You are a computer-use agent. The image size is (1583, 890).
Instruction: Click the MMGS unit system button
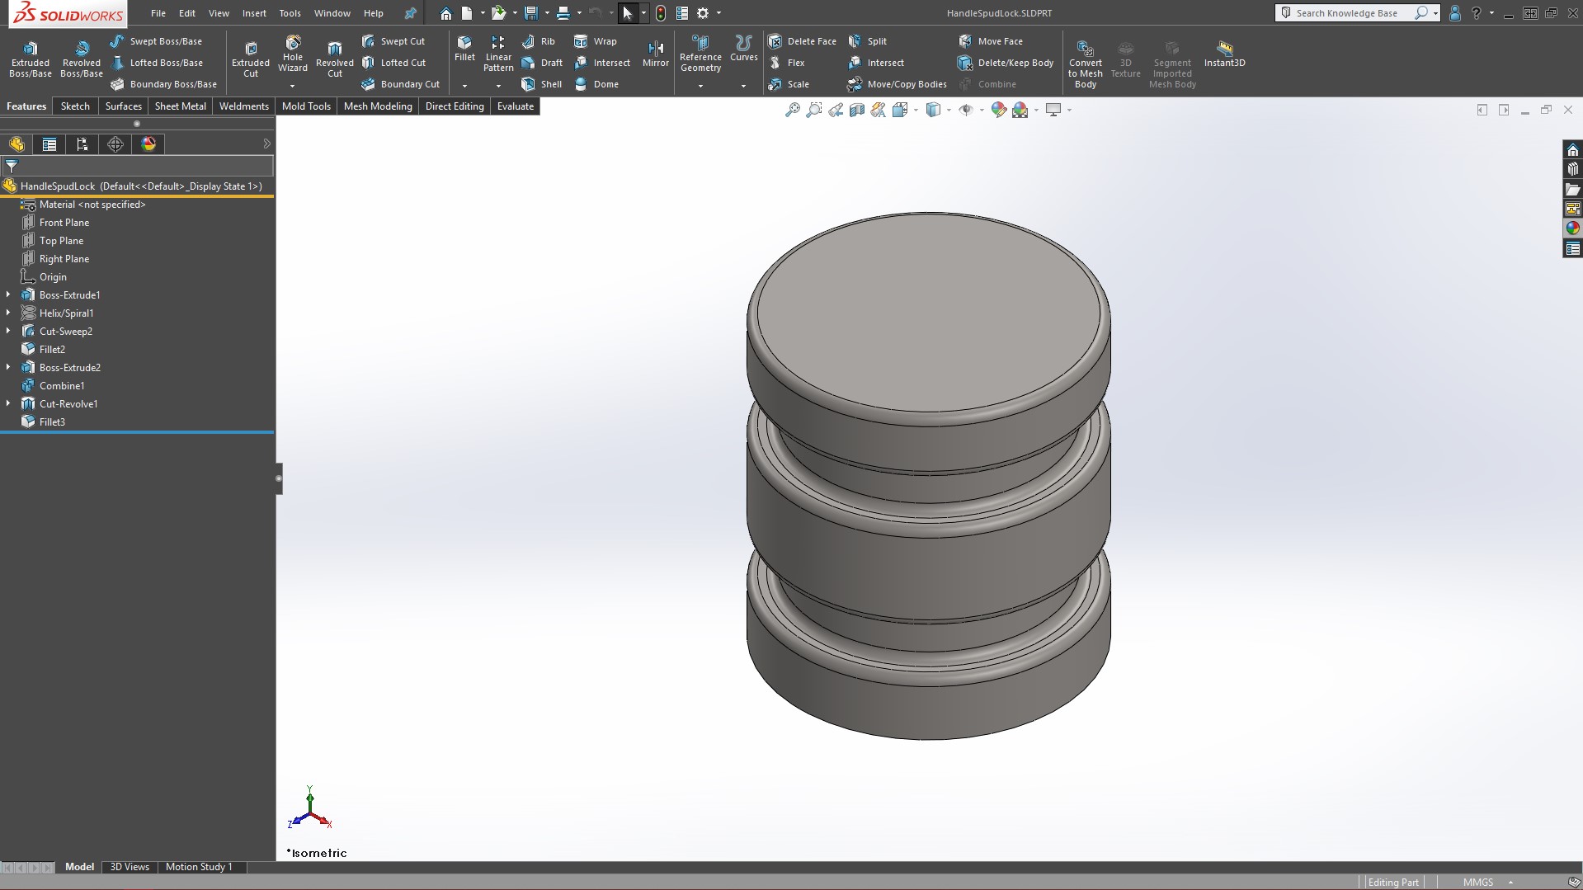point(1477,882)
